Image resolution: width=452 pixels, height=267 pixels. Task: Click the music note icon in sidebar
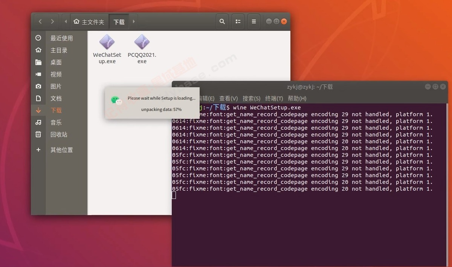pos(38,122)
